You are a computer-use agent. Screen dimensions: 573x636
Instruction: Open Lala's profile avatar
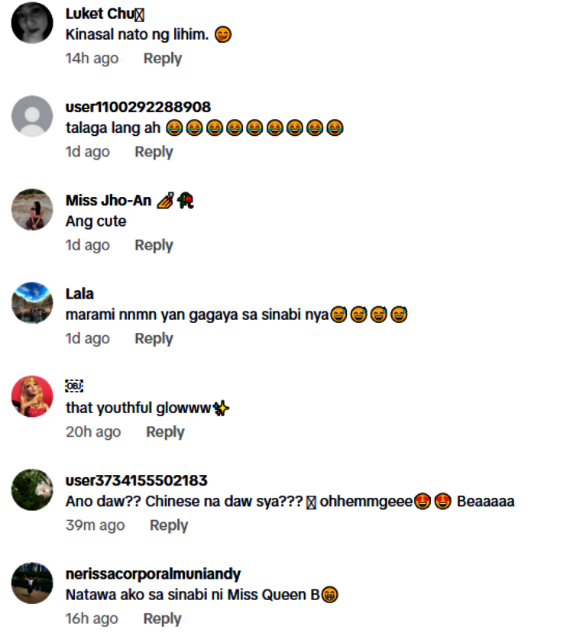32,302
